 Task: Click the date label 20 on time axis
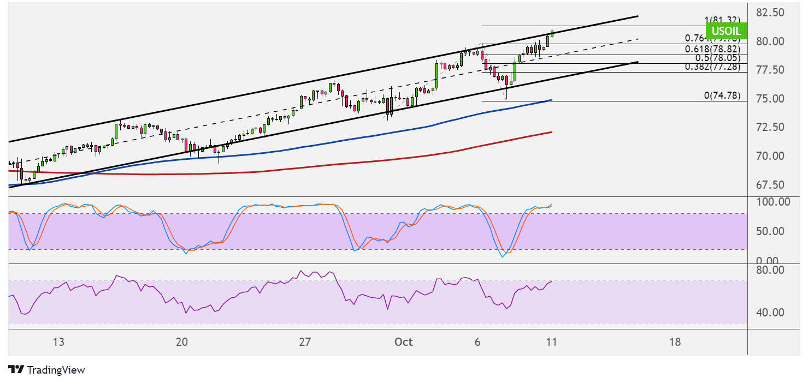coord(182,342)
